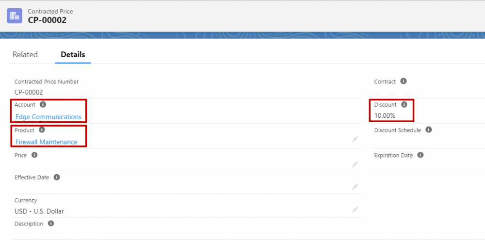Show help for Expiration Date field

[x=420, y=155]
